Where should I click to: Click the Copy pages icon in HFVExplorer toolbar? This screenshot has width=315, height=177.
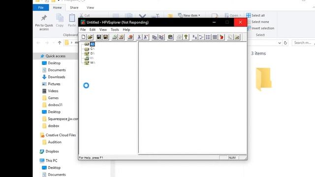(x=154, y=37)
